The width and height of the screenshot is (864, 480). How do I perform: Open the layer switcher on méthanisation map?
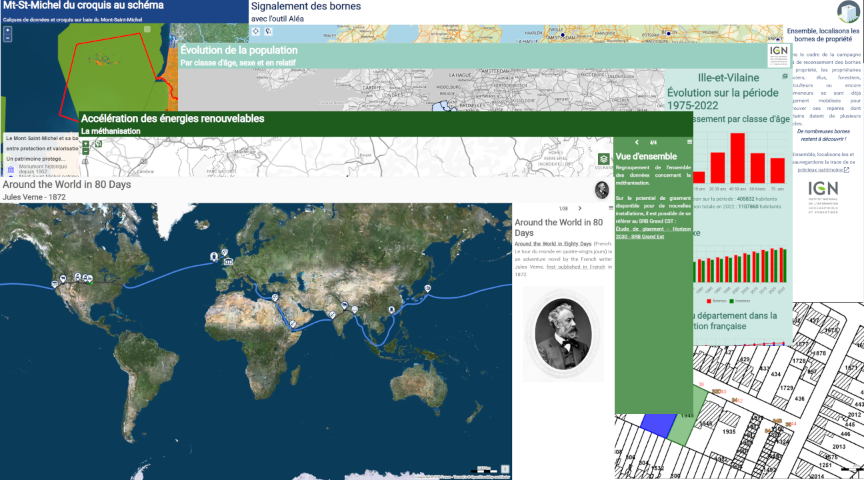point(603,159)
